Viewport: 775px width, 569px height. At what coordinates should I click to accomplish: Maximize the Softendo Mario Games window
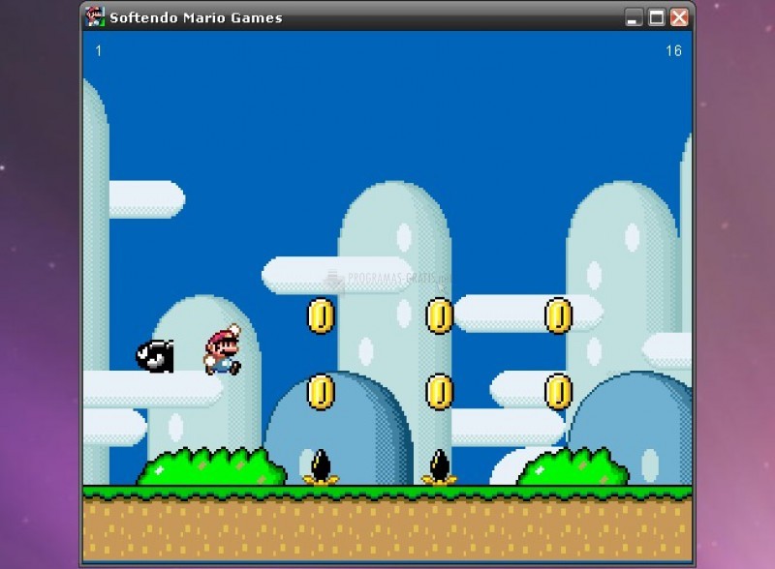point(657,17)
